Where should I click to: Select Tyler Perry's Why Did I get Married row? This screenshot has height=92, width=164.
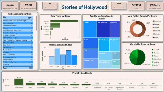(x=18, y=40)
